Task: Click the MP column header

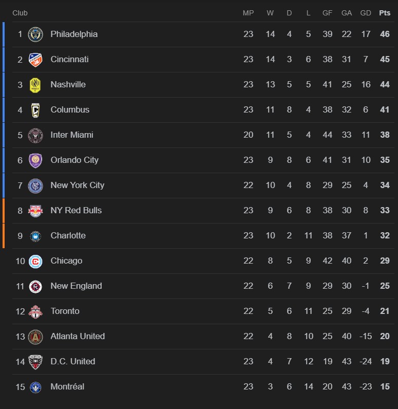Action: 249,13
